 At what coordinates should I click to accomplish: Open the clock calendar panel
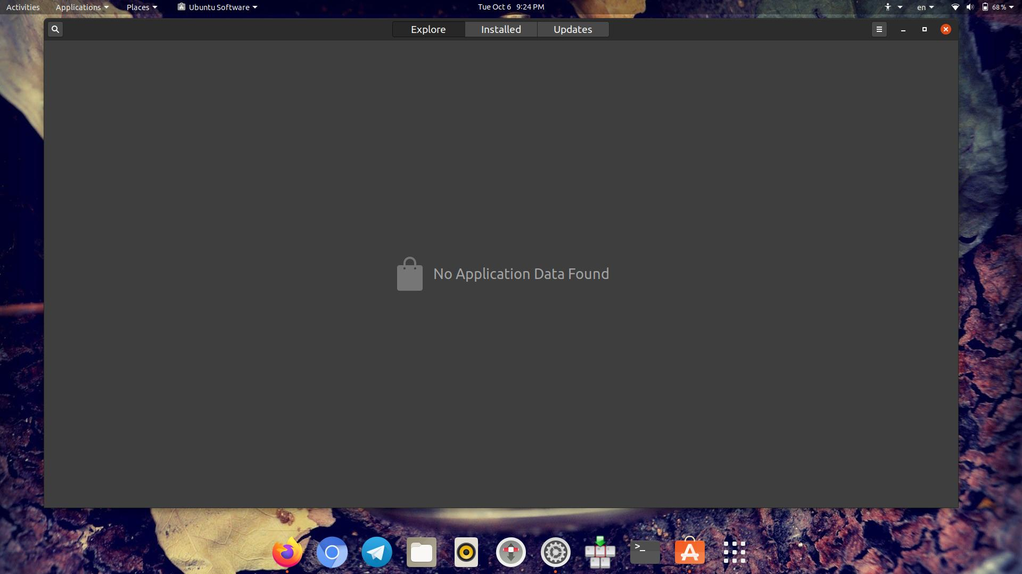pos(510,7)
